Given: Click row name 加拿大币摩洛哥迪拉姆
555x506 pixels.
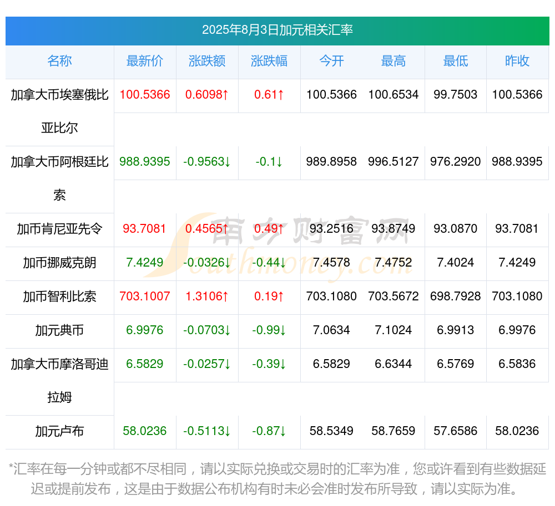Looking at the screenshot, I should (x=59, y=381).
